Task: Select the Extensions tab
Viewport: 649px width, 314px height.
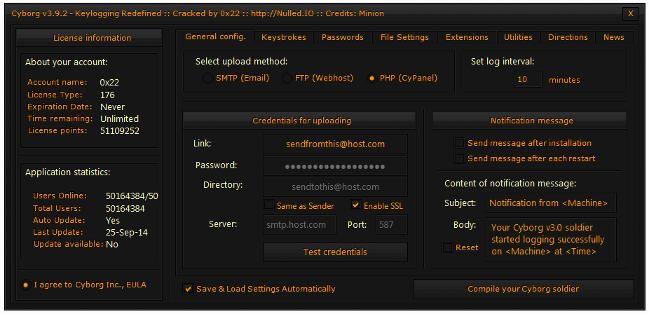Action: (467, 37)
